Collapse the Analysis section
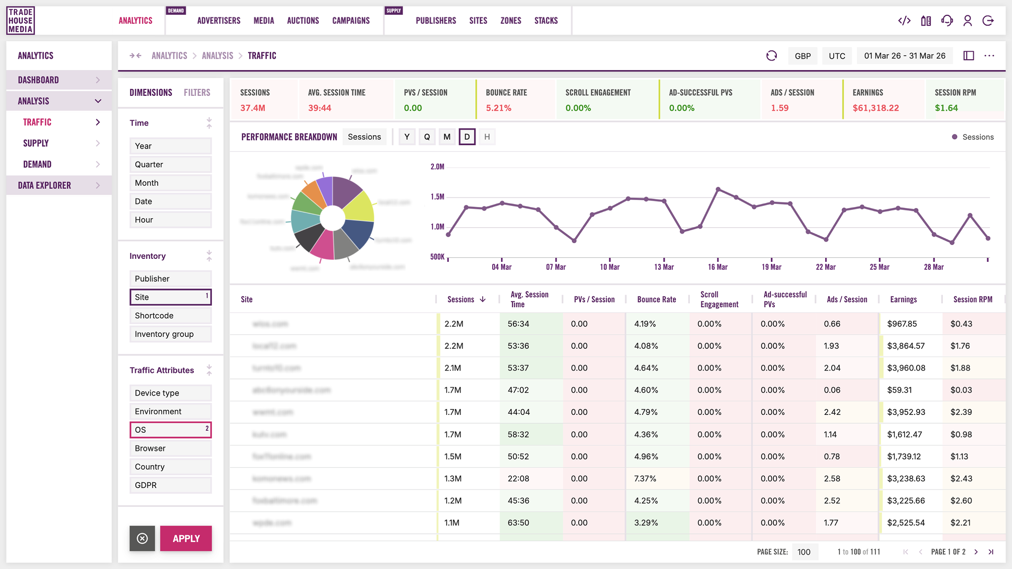The height and width of the screenshot is (569, 1012). [x=97, y=101]
